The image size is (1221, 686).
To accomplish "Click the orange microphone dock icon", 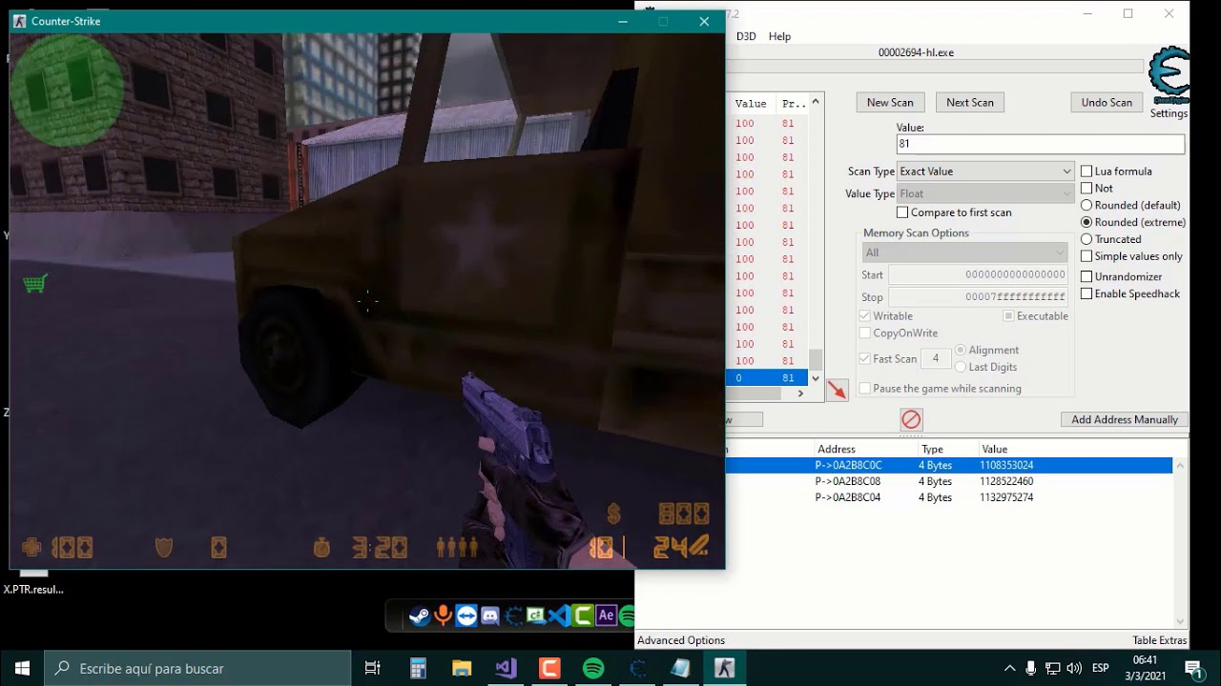I will (x=443, y=615).
